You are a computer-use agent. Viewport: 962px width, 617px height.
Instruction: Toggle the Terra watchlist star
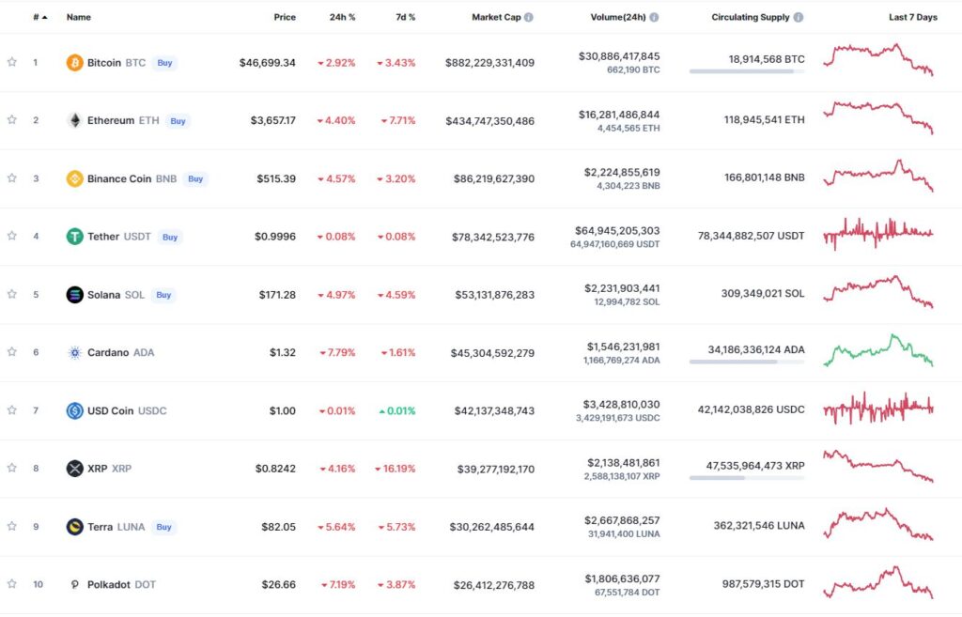(11, 526)
